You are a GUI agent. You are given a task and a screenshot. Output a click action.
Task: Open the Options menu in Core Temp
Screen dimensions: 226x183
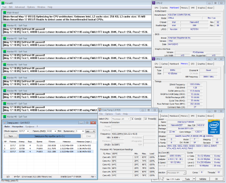pyautogui.click(x=109, y=114)
